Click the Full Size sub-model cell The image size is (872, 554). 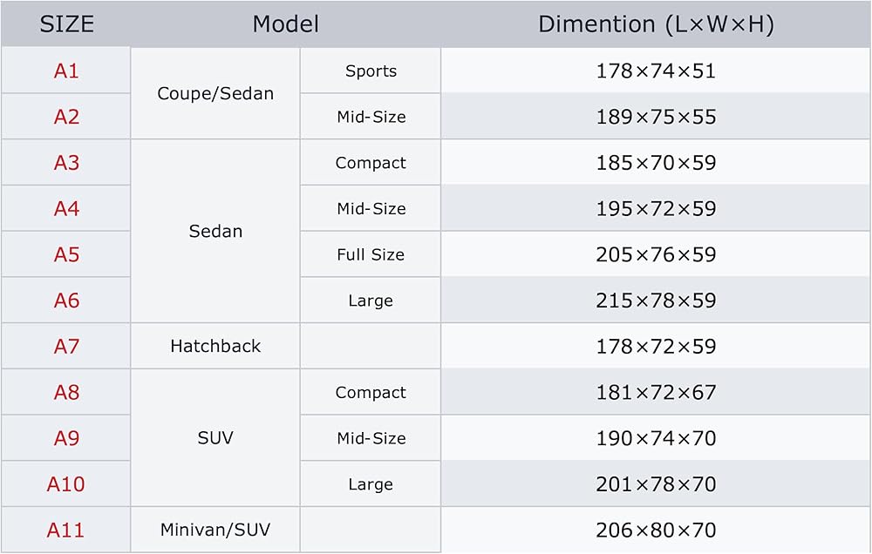click(371, 254)
